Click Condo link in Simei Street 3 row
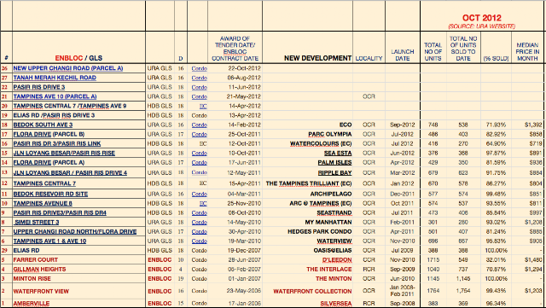Viewport: 546px width, 308px height. point(199,223)
